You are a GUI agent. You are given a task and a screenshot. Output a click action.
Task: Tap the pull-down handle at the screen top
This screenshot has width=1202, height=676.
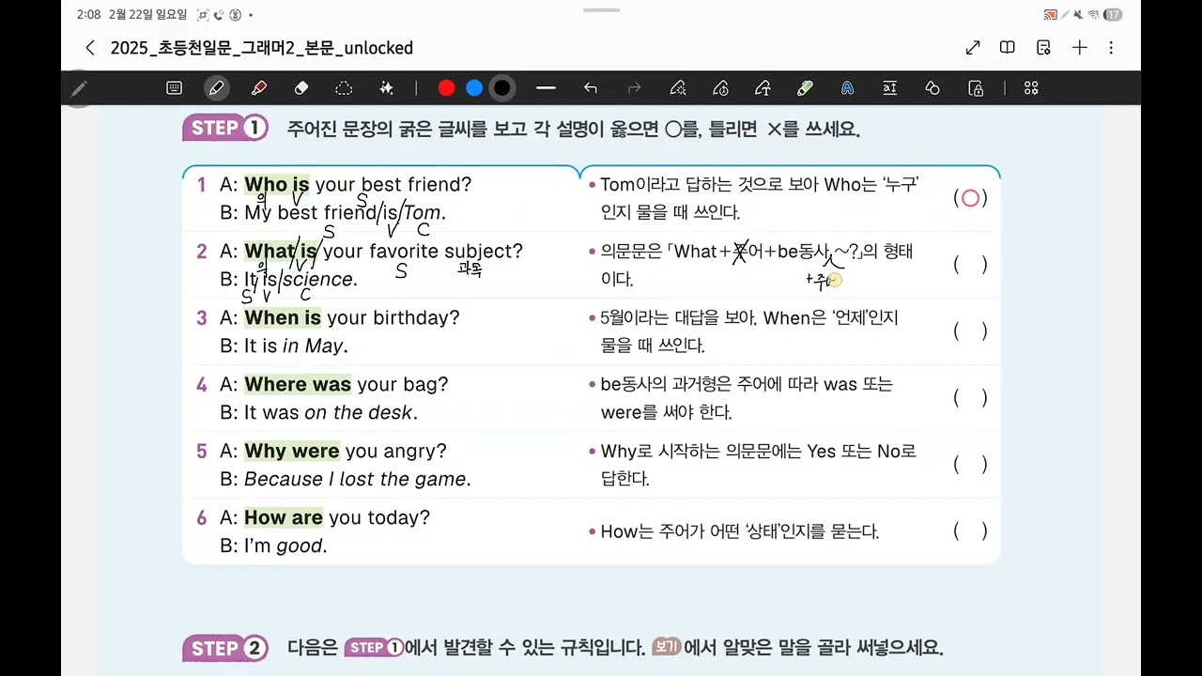(x=601, y=10)
